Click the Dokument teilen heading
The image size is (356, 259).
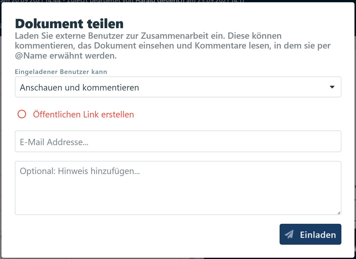69,24
